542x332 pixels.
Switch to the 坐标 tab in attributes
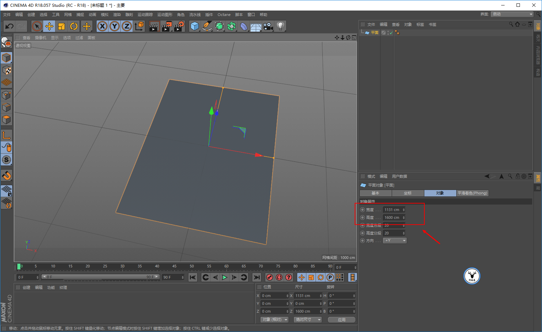point(408,193)
